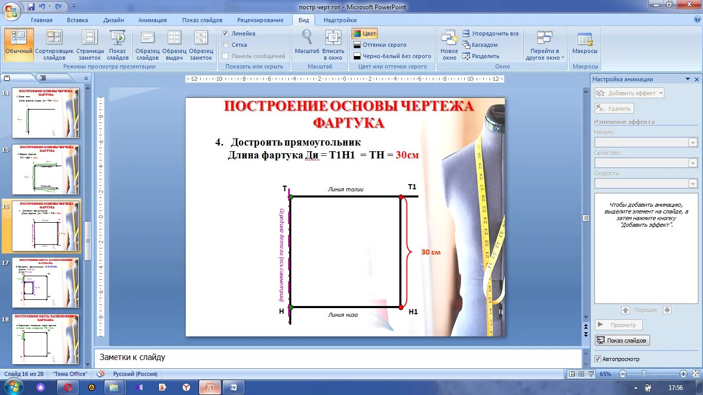Image resolution: width=703 pixels, height=395 pixels.
Task: Move animation order down arrow
Action: coord(667,310)
